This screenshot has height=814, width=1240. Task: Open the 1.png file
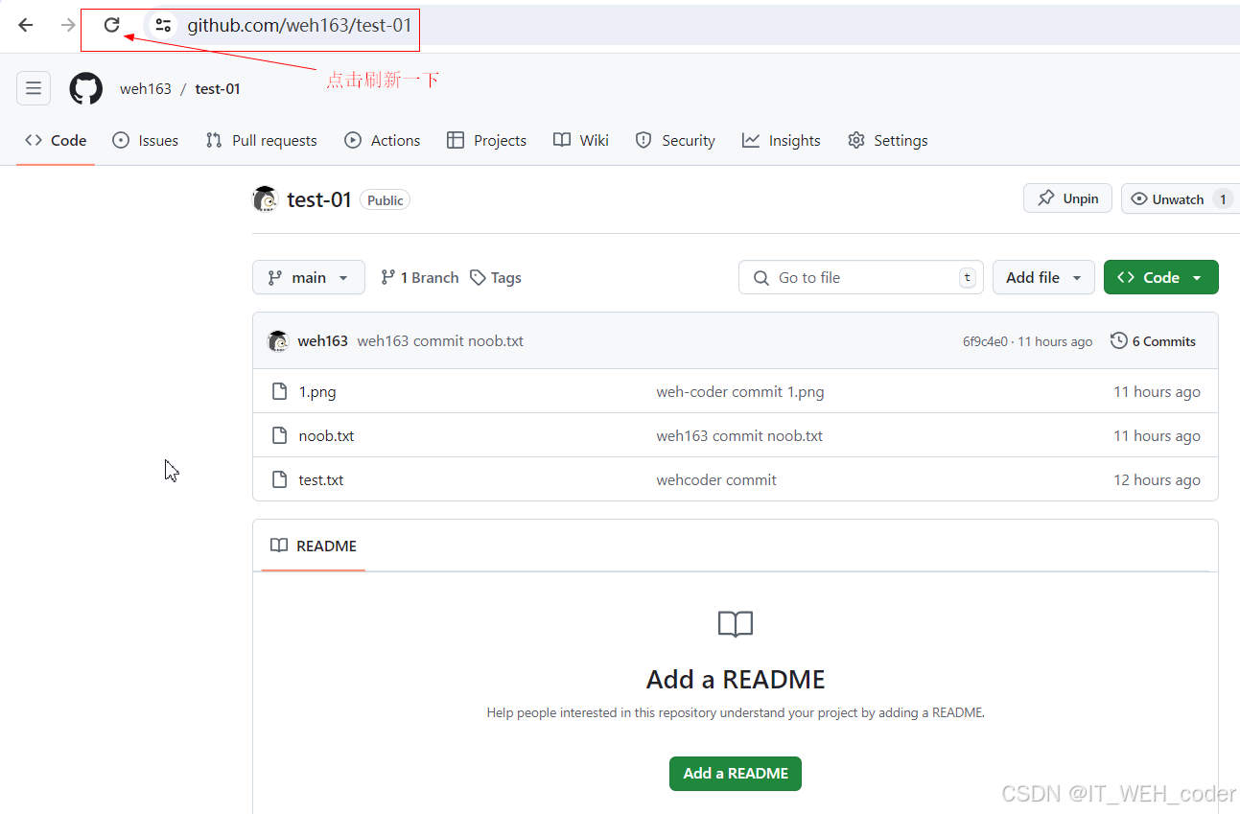[317, 391]
